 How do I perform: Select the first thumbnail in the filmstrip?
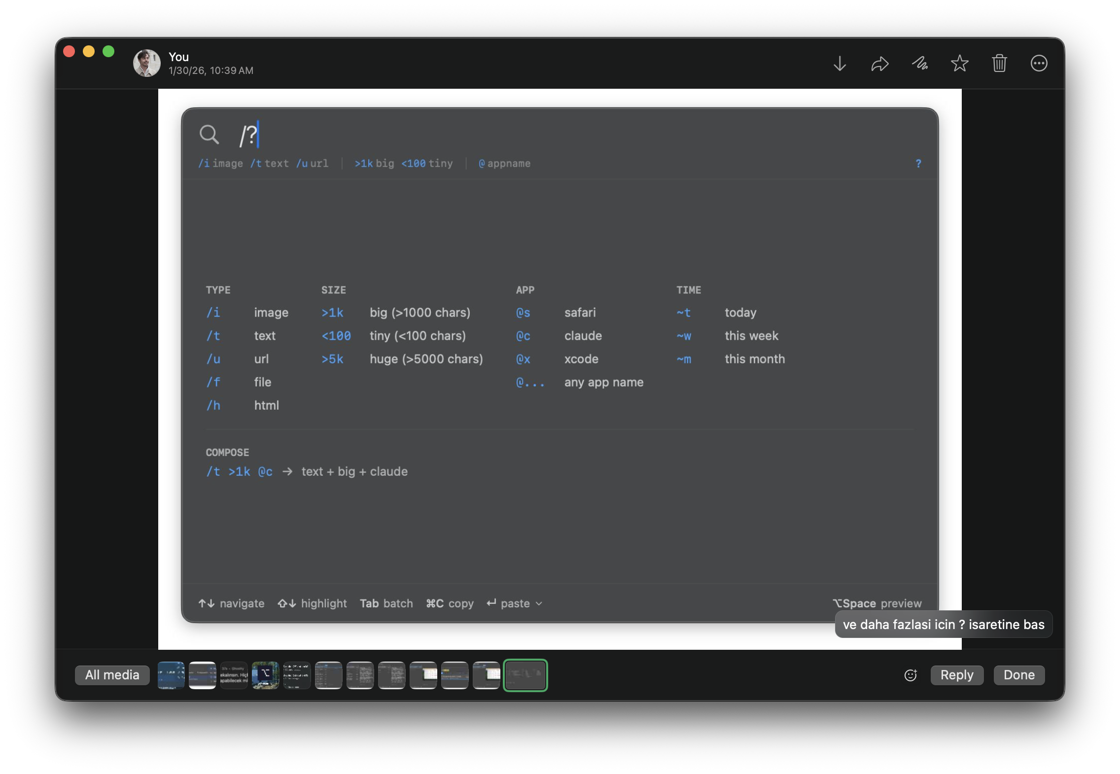click(x=171, y=675)
